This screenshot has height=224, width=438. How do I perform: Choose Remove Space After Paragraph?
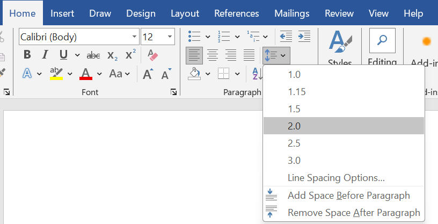[x=344, y=213]
